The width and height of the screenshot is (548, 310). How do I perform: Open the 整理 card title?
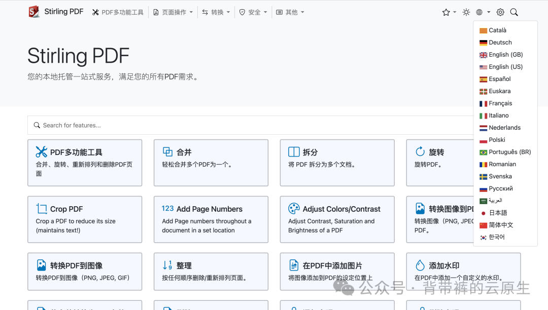pyautogui.click(x=184, y=266)
